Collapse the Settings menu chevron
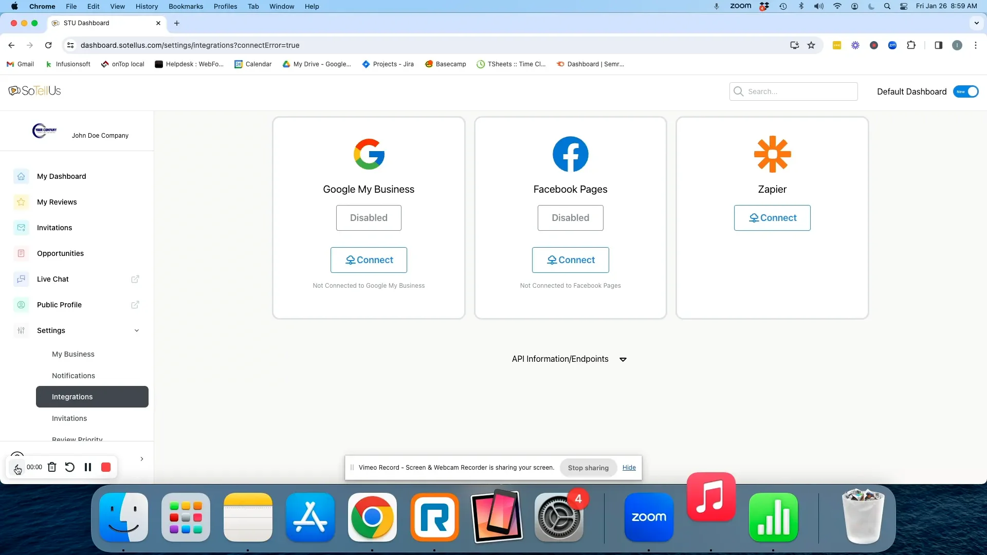This screenshot has height=555, width=987. click(x=137, y=330)
